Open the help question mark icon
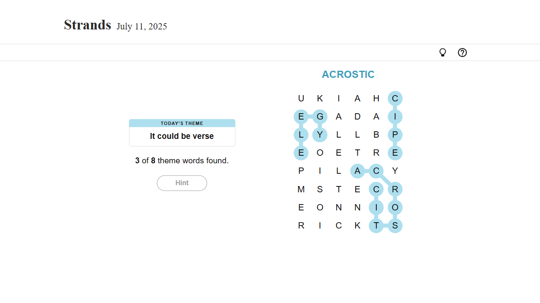 (462, 53)
